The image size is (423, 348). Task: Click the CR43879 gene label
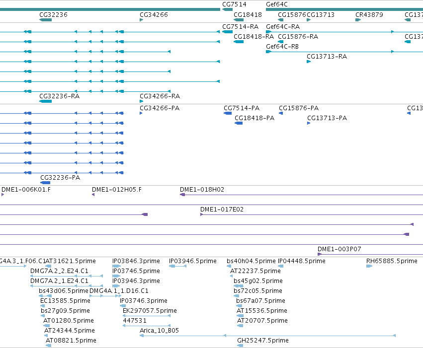tap(369, 14)
